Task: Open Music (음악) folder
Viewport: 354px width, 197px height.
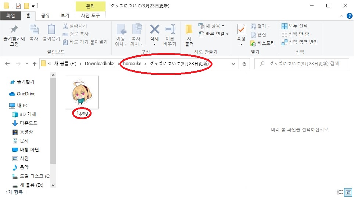Action: click(x=20, y=167)
